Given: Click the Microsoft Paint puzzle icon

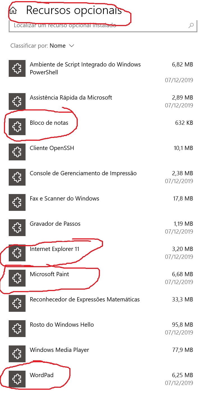Looking at the screenshot, I should [x=17, y=278].
